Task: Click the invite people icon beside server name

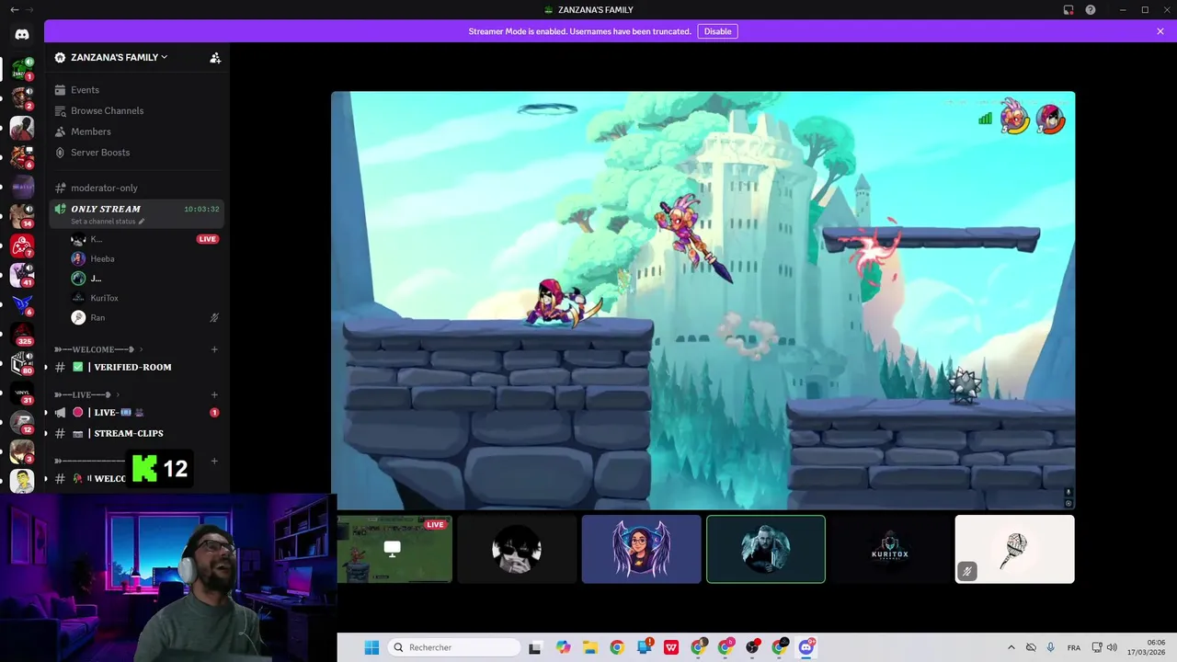Action: tap(215, 57)
